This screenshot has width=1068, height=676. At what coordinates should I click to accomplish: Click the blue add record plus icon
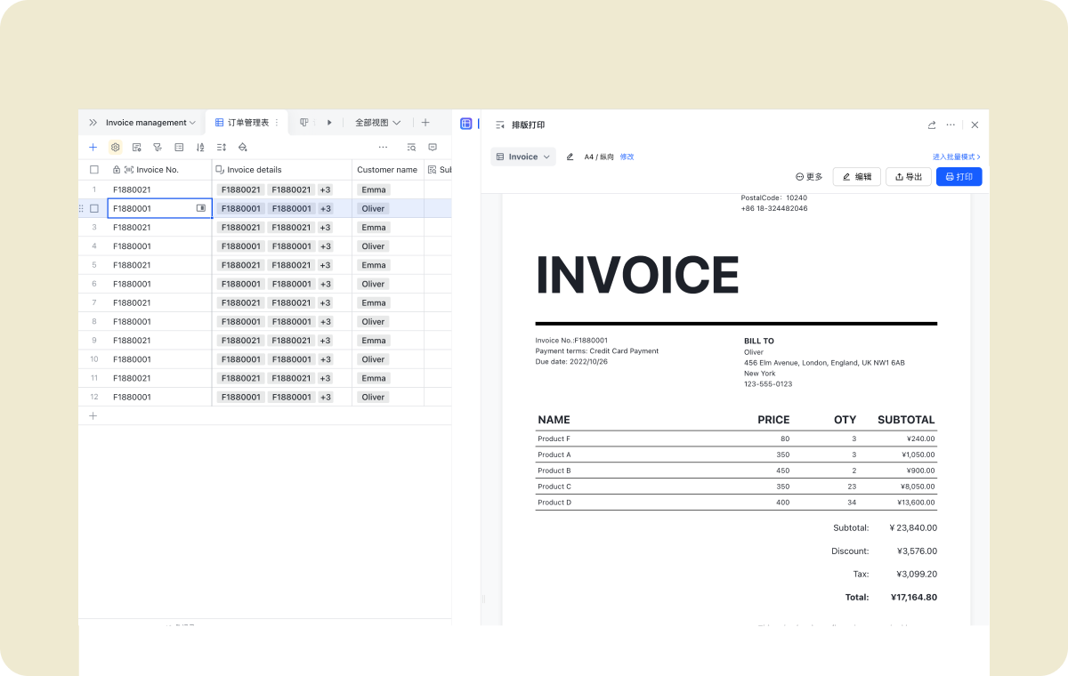[93, 147]
